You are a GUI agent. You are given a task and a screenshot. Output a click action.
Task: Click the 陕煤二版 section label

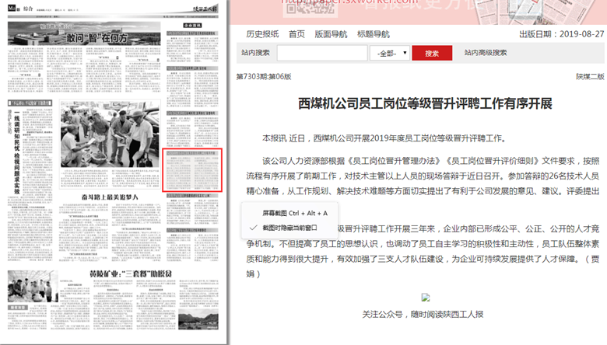point(589,77)
